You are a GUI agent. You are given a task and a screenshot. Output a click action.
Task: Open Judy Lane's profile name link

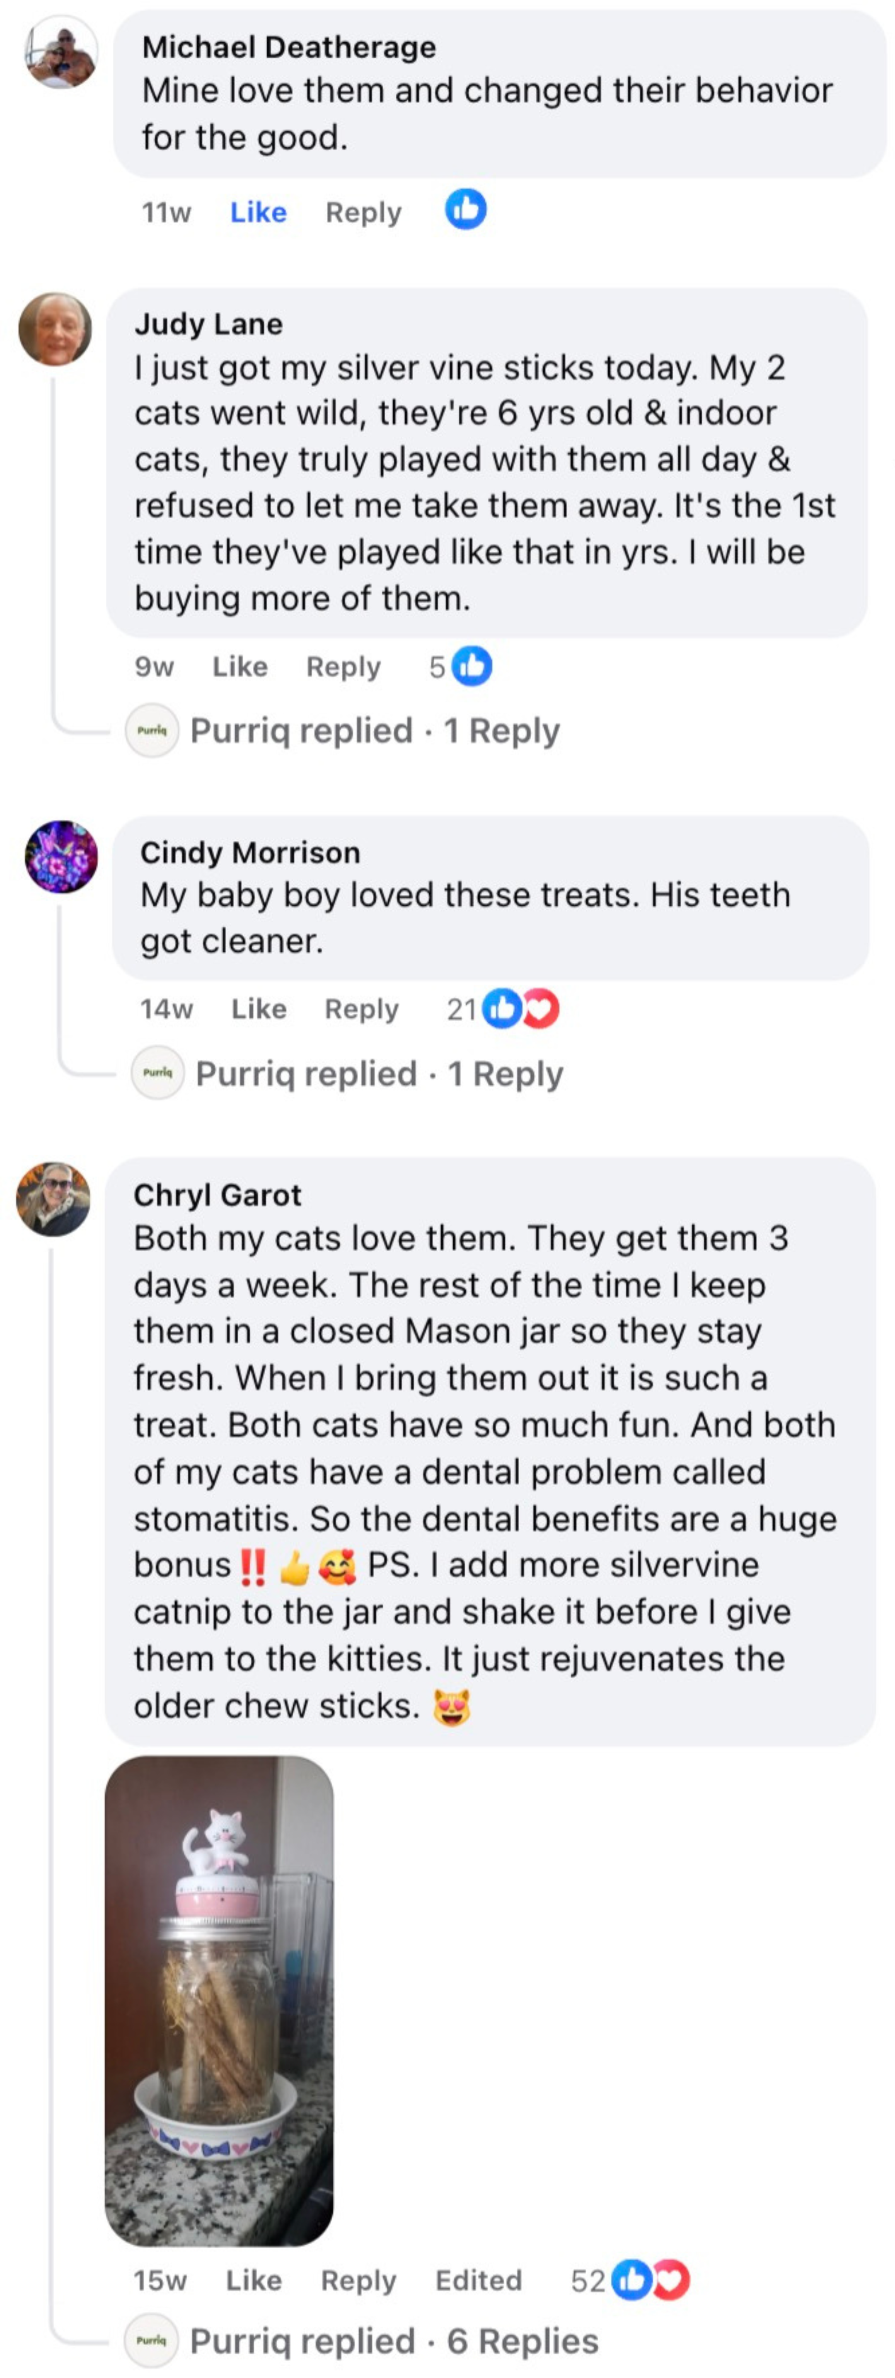(209, 324)
